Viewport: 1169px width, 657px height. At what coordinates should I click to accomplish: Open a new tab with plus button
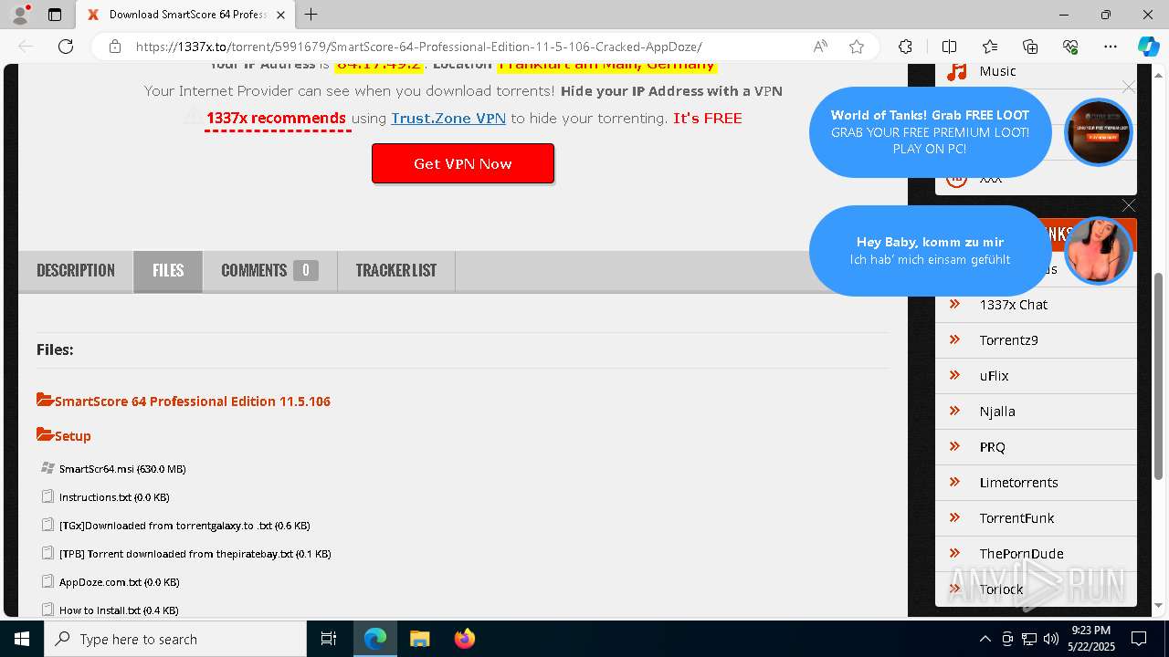pos(311,15)
